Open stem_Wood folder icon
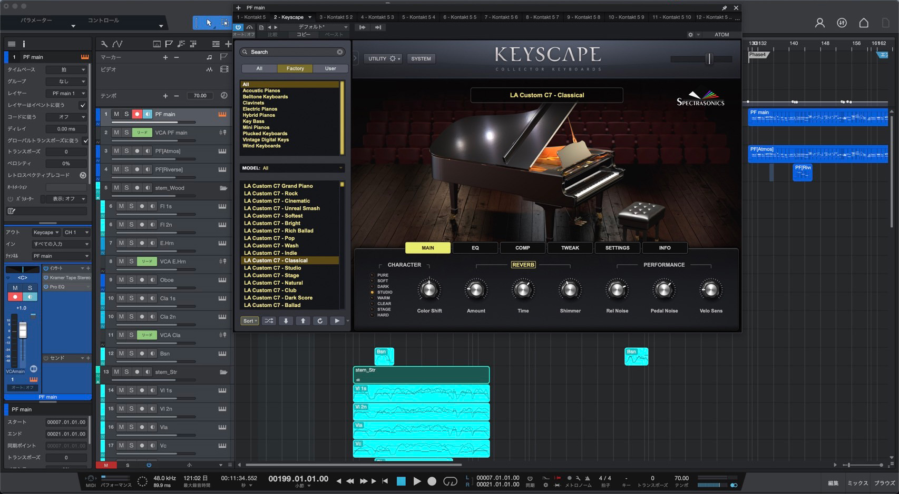Viewport: 899px width, 494px height. click(223, 188)
